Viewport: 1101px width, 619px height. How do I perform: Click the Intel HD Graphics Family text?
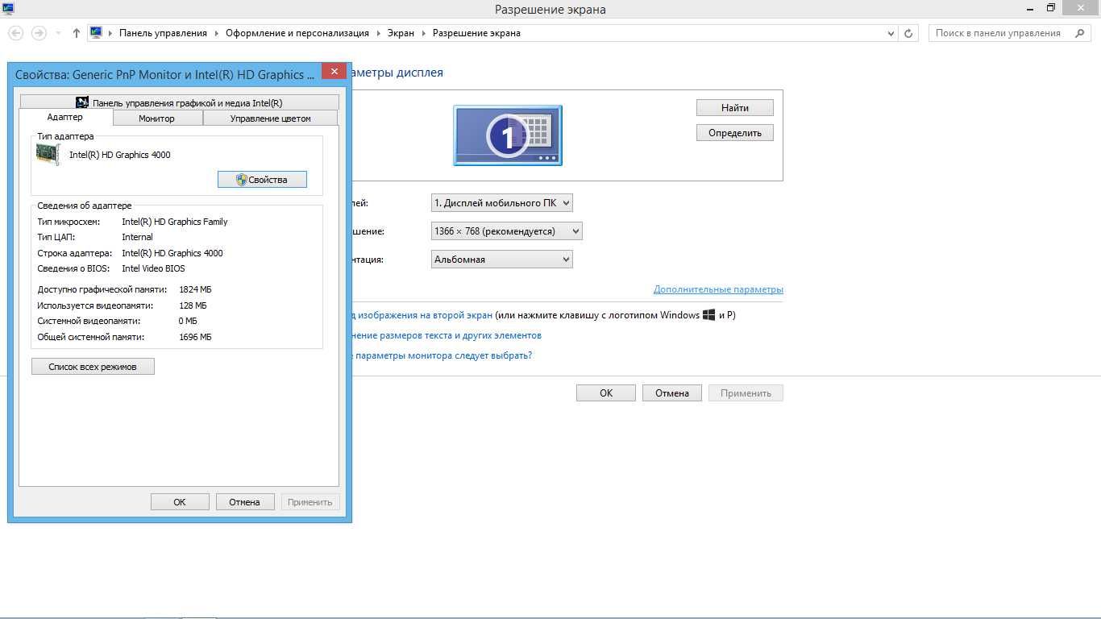click(175, 222)
